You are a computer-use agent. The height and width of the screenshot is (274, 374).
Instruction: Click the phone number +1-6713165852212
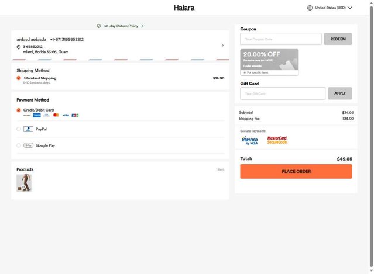tap(67, 39)
